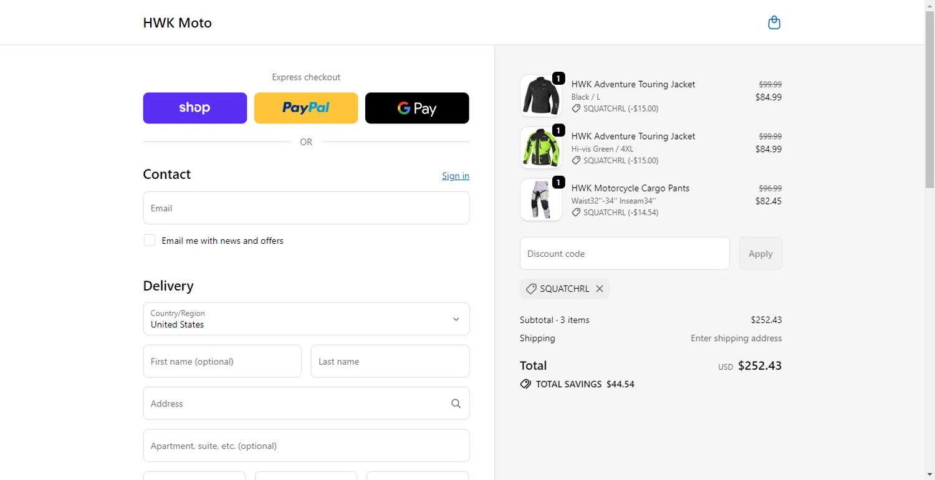Click quantity badge on black jacket thumbnail
Viewport: 935px width, 480px height.
click(x=559, y=79)
